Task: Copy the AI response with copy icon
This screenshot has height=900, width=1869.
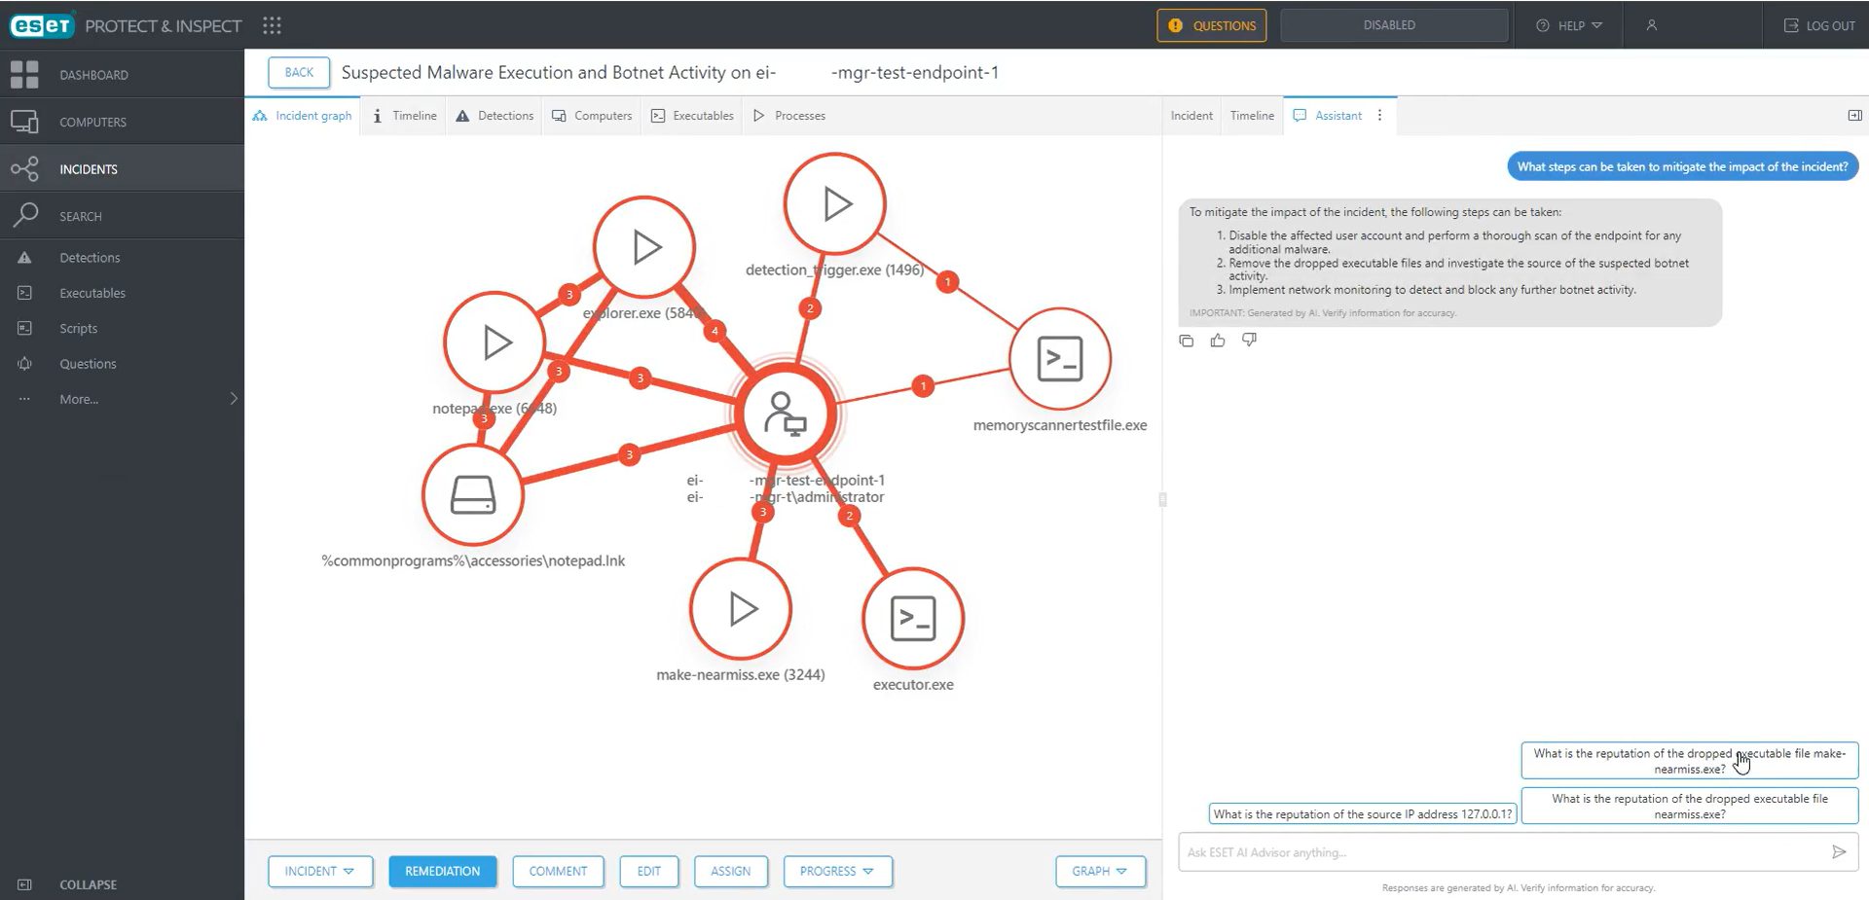Action: (1186, 341)
